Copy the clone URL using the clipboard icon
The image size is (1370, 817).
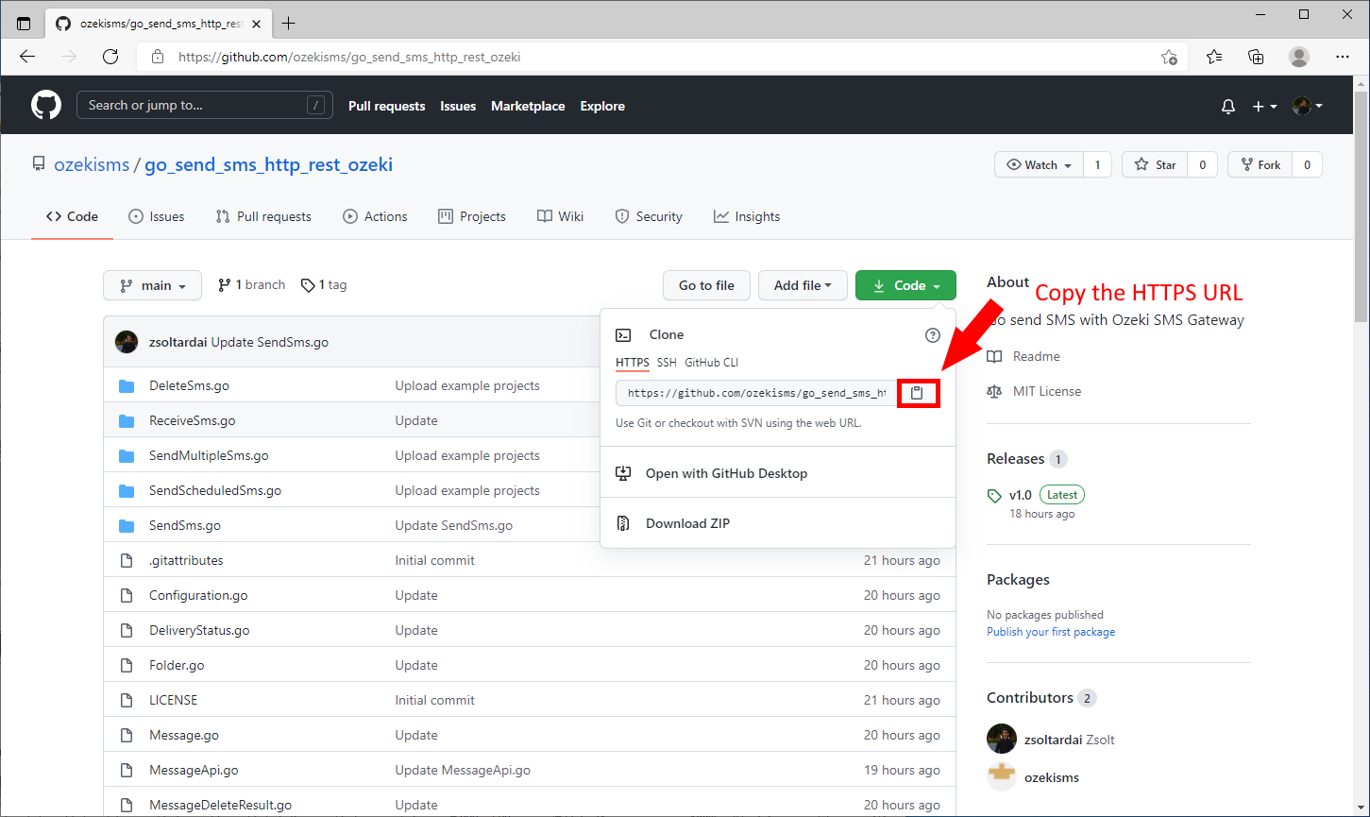(x=917, y=393)
